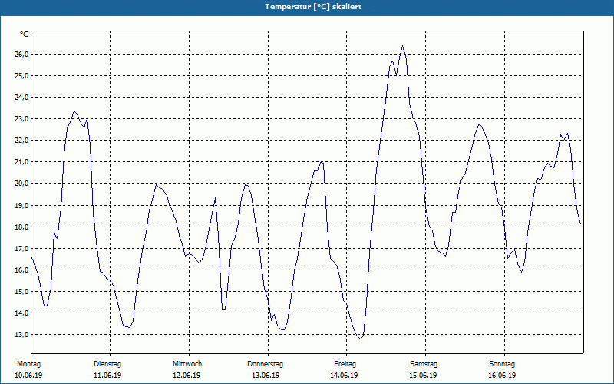Click the 26,0 y-axis value
The image size is (614, 384).
point(22,54)
